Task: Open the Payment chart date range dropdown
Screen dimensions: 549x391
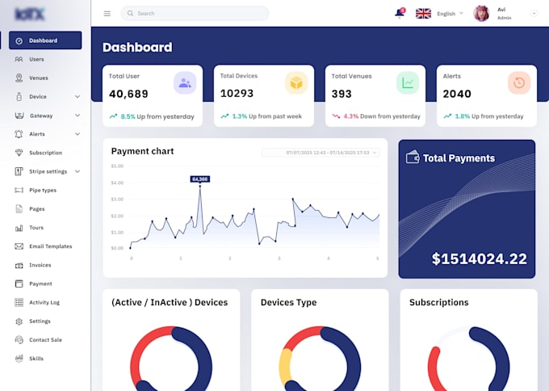Action: point(321,153)
